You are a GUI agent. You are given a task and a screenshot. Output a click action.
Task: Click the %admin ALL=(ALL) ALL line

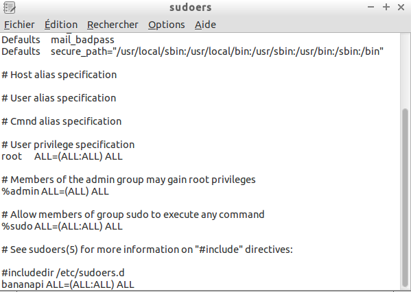[55, 191]
